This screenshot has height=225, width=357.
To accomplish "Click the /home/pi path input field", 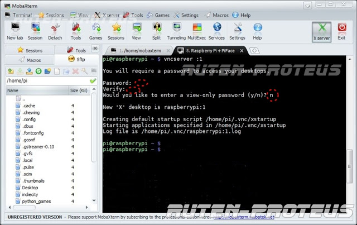I will pos(47,81).
